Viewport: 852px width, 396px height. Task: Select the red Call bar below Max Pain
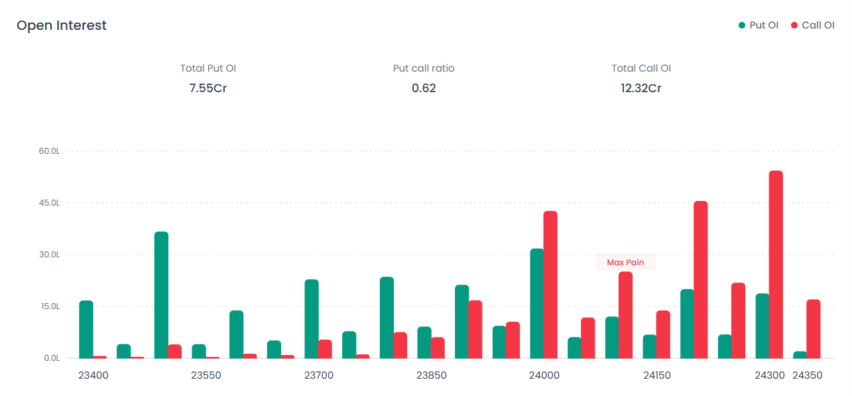[x=625, y=315]
